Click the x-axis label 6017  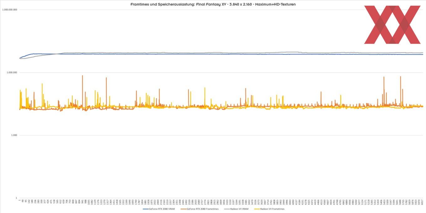pyautogui.click(x=422, y=202)
